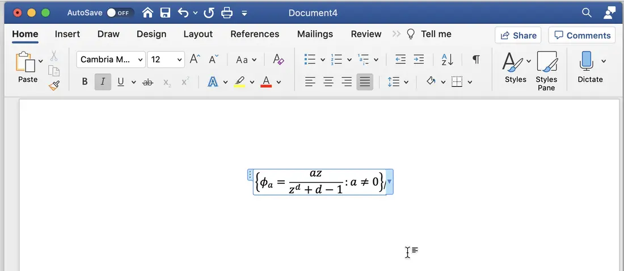Viewport: 624px width, 271px height.
Task: Open the user account sharing icon
Action: pyautogui.click(x=609, y=12)
